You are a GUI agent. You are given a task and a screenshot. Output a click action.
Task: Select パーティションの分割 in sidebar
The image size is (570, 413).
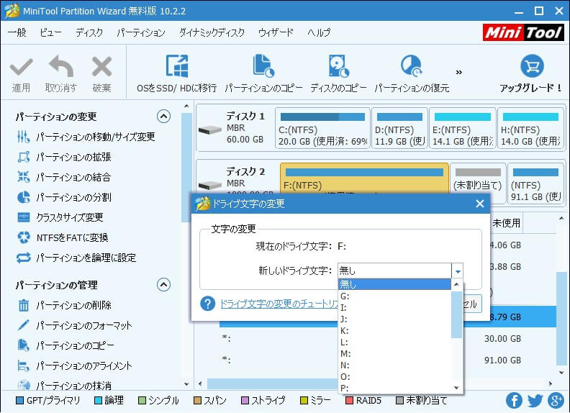pyautogui.click(x=64, y=197)
